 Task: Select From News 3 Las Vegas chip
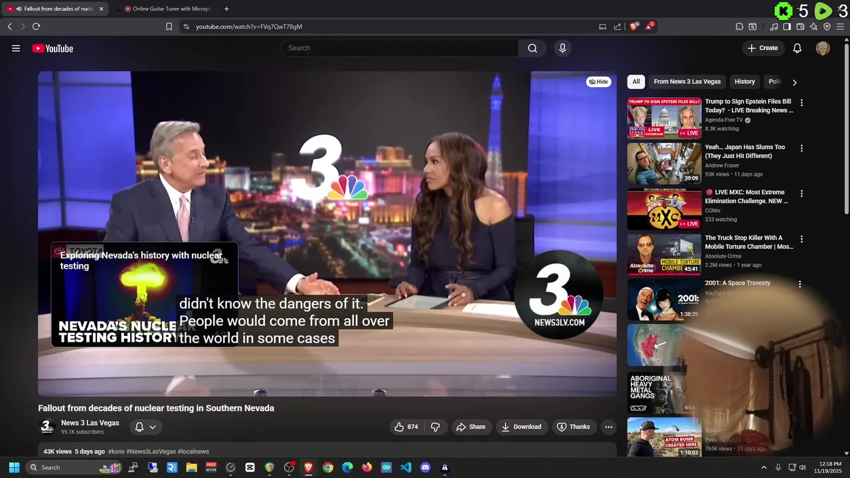[687, 82]
